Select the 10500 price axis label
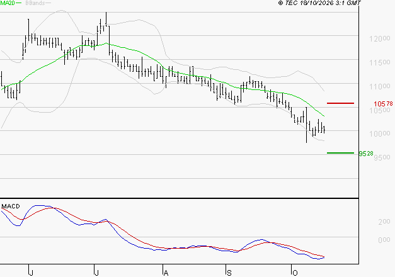The height and width of the screenshot is (277, 395). click(380, 110)
